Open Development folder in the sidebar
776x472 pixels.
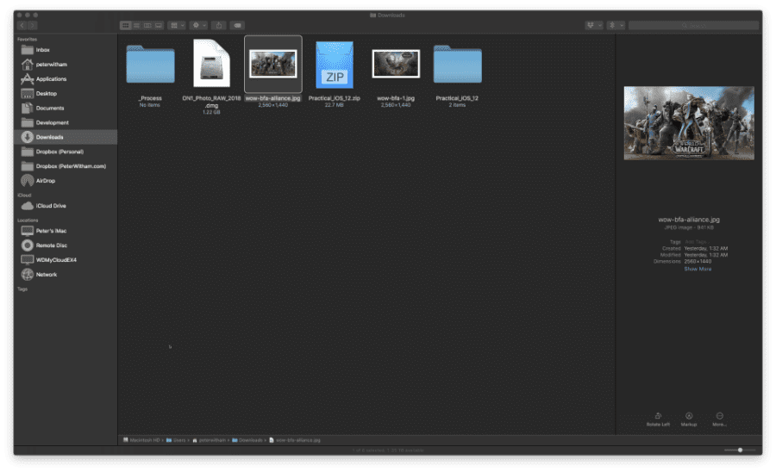pos(66,122)
